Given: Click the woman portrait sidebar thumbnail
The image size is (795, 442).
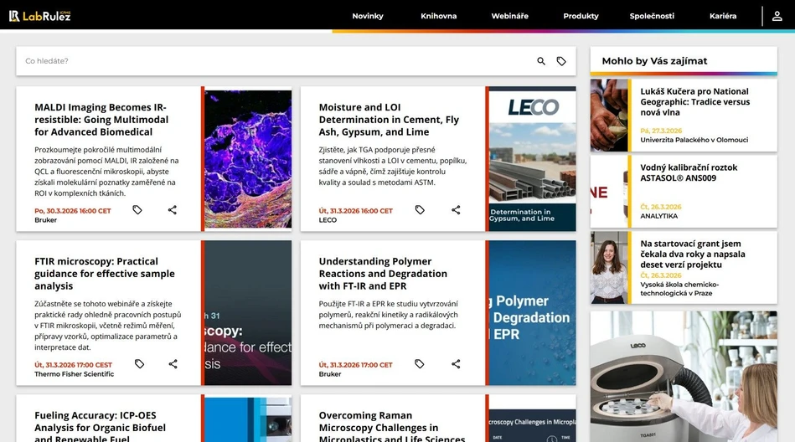Looking at the screenshot, I should point(609,268).
